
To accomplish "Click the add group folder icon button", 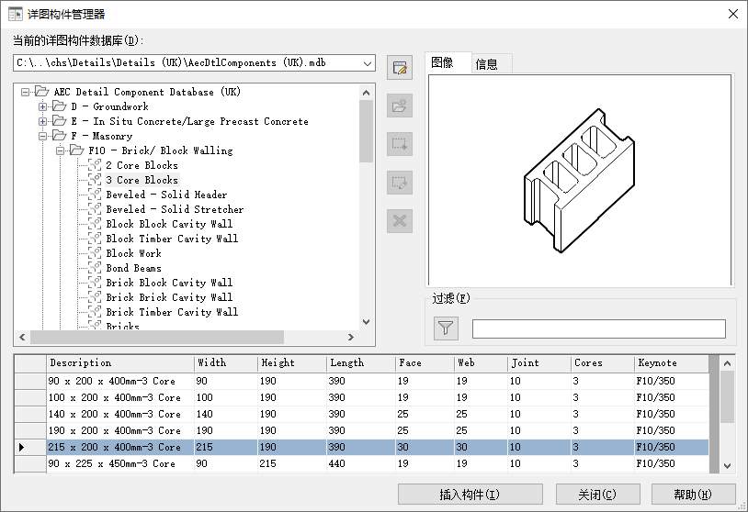I will [400, 106].
